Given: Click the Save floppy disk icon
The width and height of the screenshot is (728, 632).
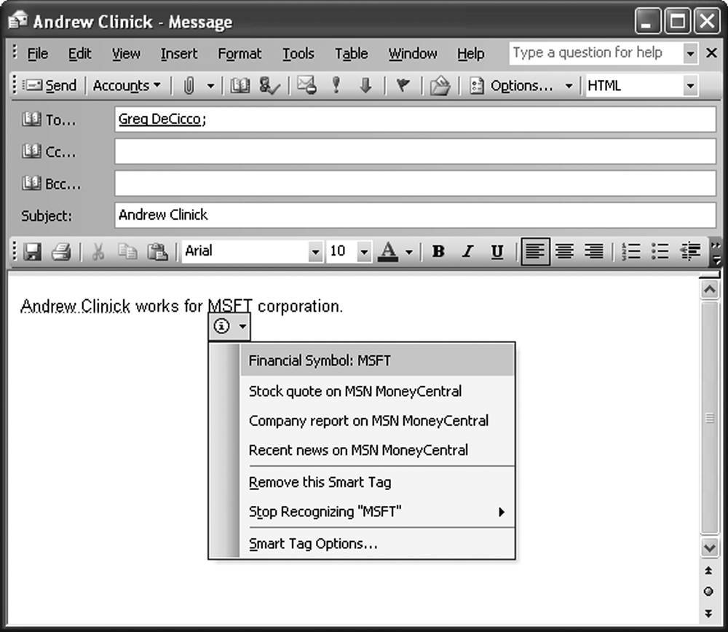Looking at the screenshot, I should click(33, 252).
